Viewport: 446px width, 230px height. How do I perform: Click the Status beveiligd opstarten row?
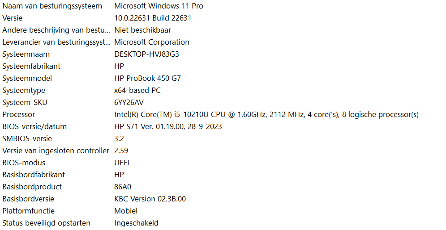pos(223,223)
